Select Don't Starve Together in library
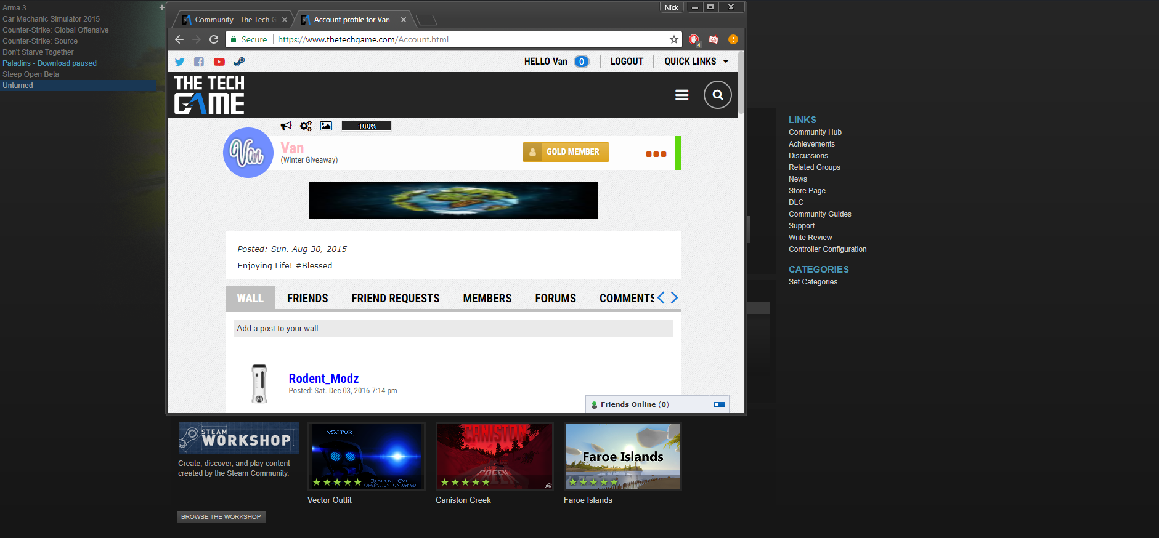Viewport: 1159px width, 538px height. pos(38,52)
